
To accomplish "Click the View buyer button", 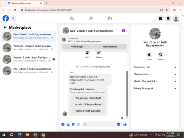I will 77,47.
